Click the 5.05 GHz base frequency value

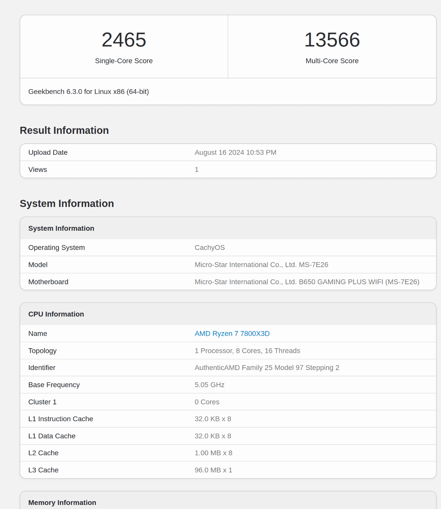[209, 385]
